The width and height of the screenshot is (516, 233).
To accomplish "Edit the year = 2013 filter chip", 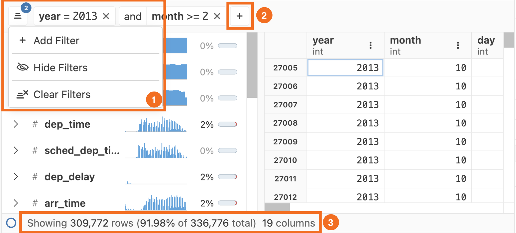I will [68, 16].
